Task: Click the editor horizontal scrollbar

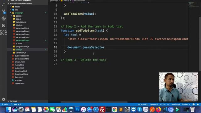Action: click(94, 102)
